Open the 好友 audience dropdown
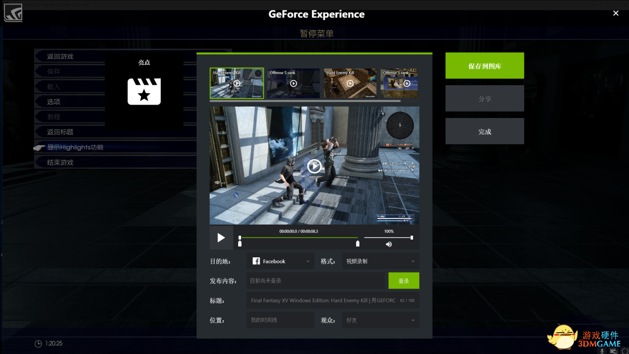 pyautogui.click(x=380, y=320)
